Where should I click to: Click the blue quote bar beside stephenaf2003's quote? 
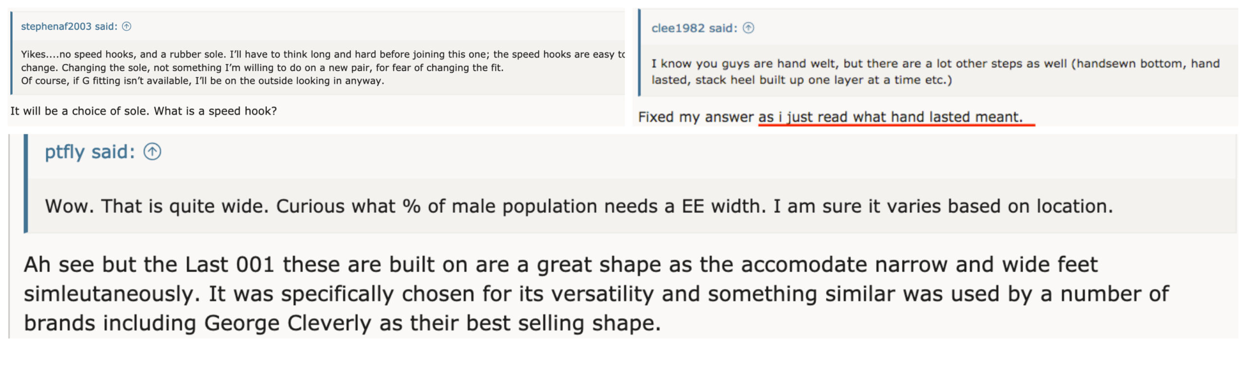(11, 53)
